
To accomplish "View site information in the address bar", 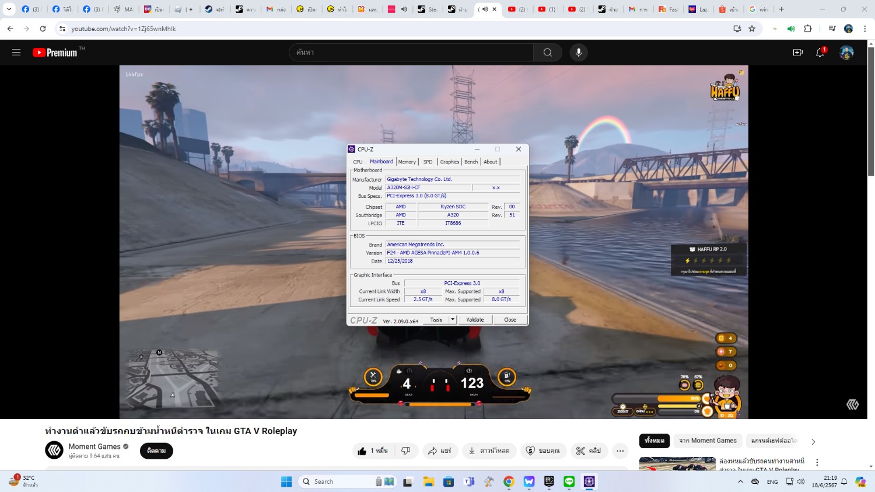I will click(62, 29).
